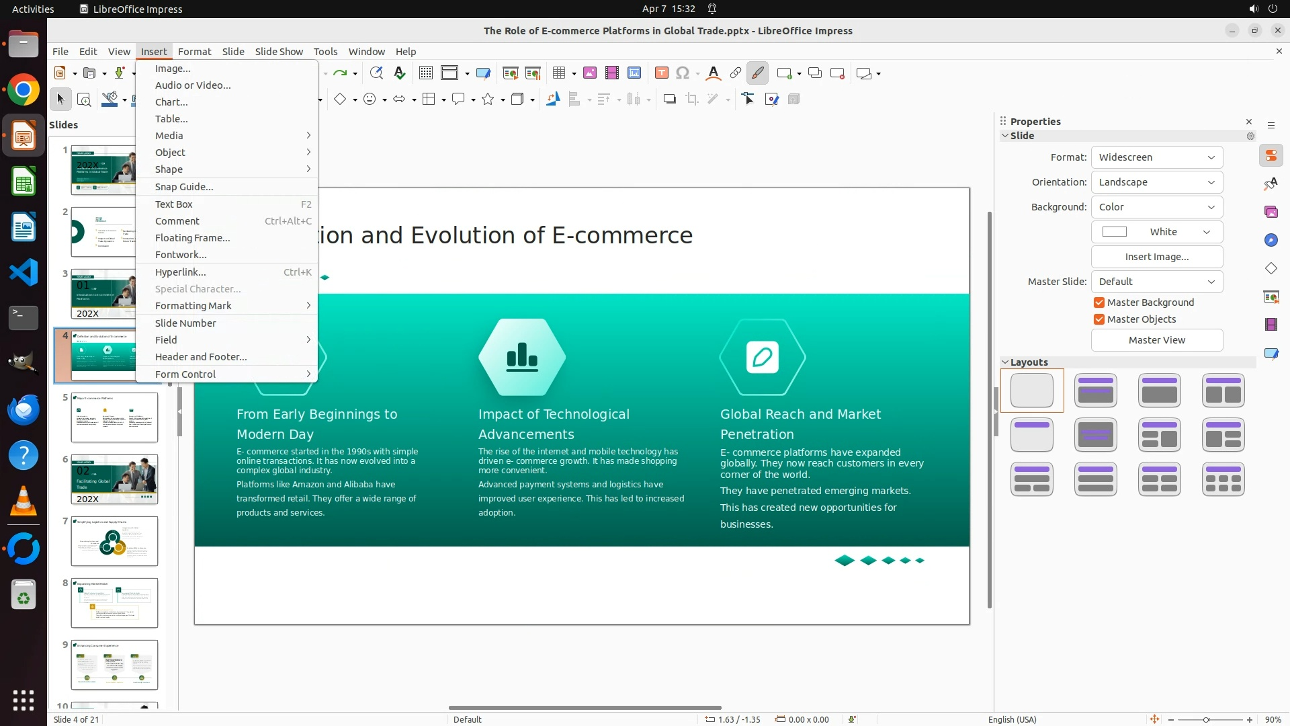Click the Crop Image toolbar icon
The image size is (1290, 726).
691,99
